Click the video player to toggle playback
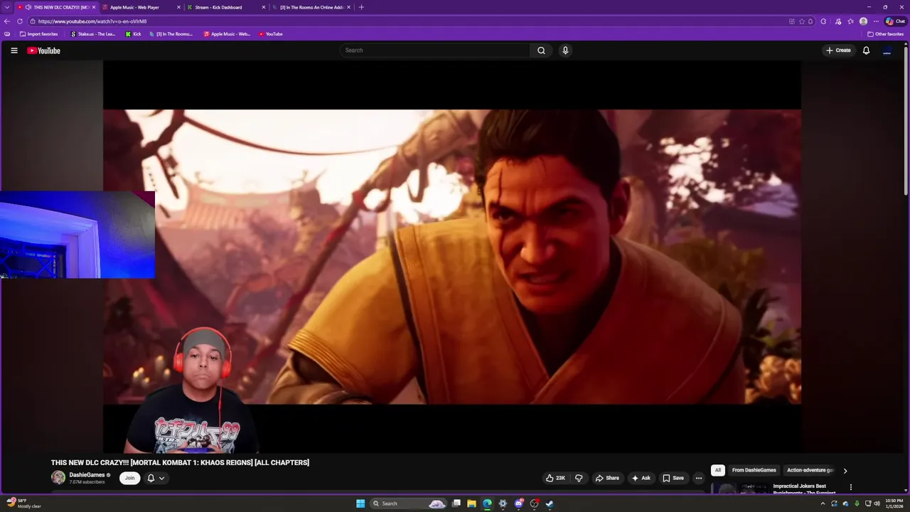The image size is (910, 512). click(x=452, y=256)
